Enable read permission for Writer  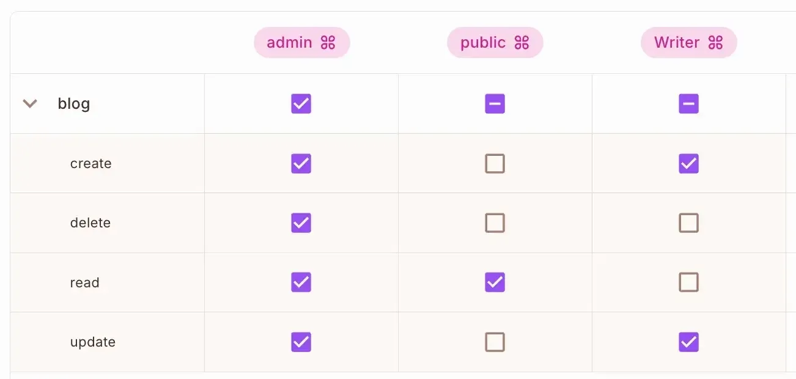click(688, 282)
